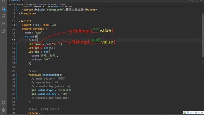204x115 pixels.
Task: Click the '<script>' opening tag
Action: tap(25, 21)
